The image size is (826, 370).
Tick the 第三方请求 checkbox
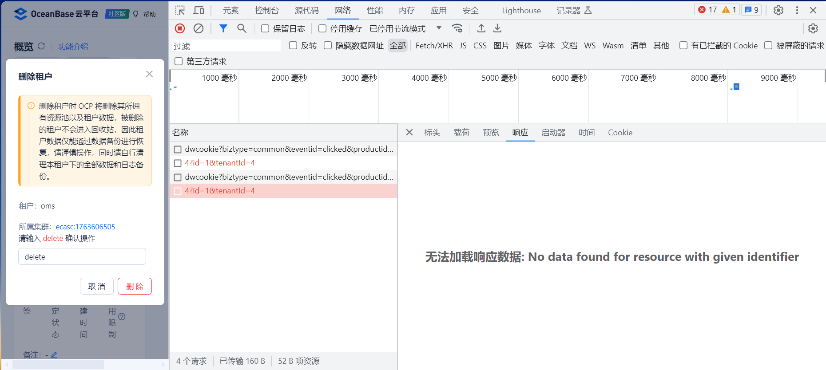(x=179, y=61)
